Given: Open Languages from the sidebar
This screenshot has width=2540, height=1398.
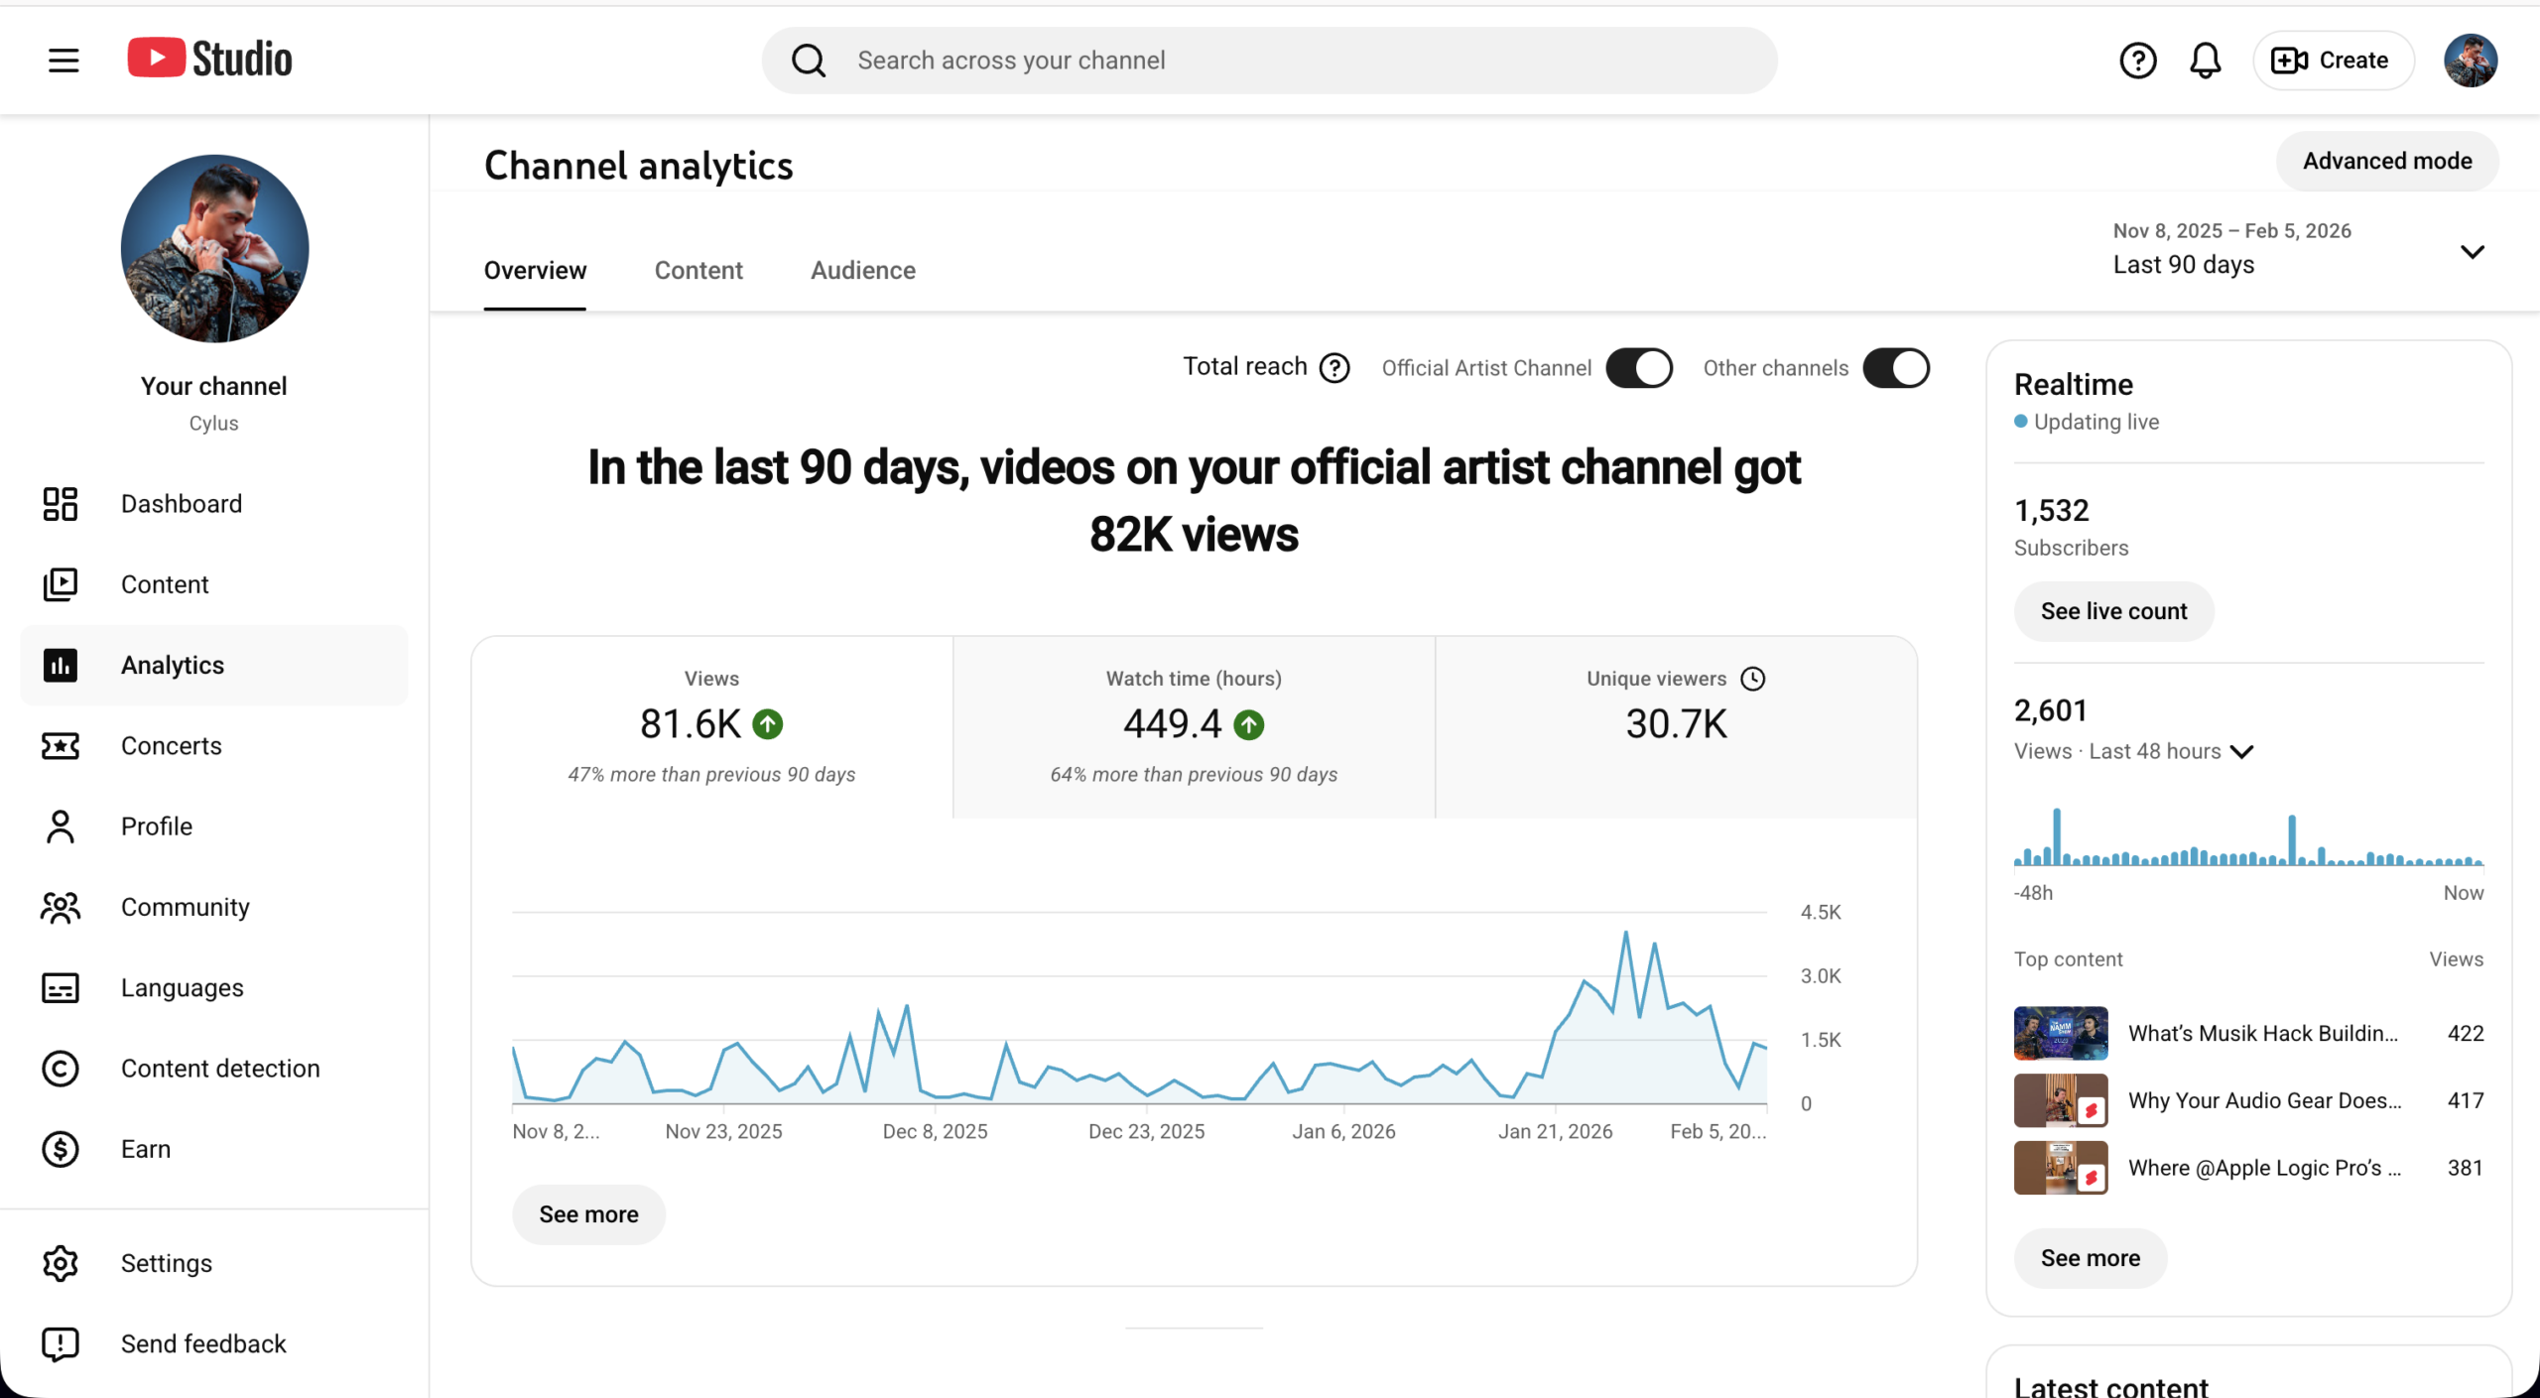Looking at the screenshot, I should (x=214, y=987).
